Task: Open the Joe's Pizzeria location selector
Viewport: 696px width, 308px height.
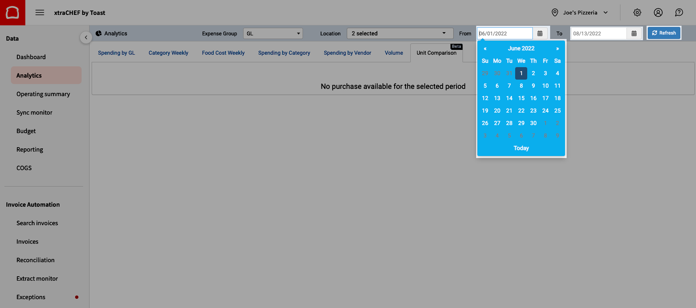Action: [580, 12]
